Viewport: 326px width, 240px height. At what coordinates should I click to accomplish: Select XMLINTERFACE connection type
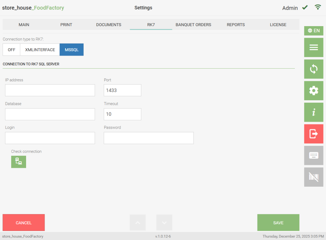click(40, 50)
